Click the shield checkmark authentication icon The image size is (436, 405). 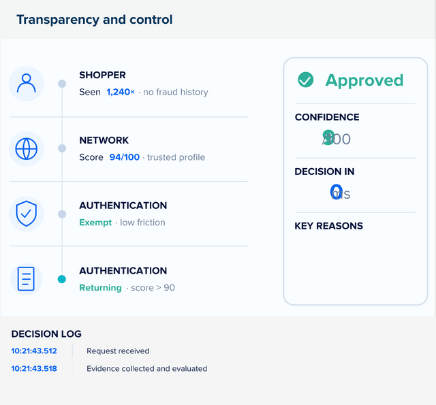[27, 214]
